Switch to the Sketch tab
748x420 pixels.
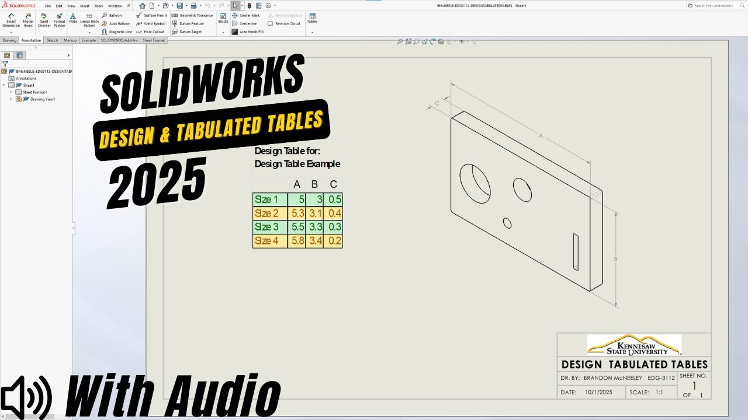click(x=52, y=40)
